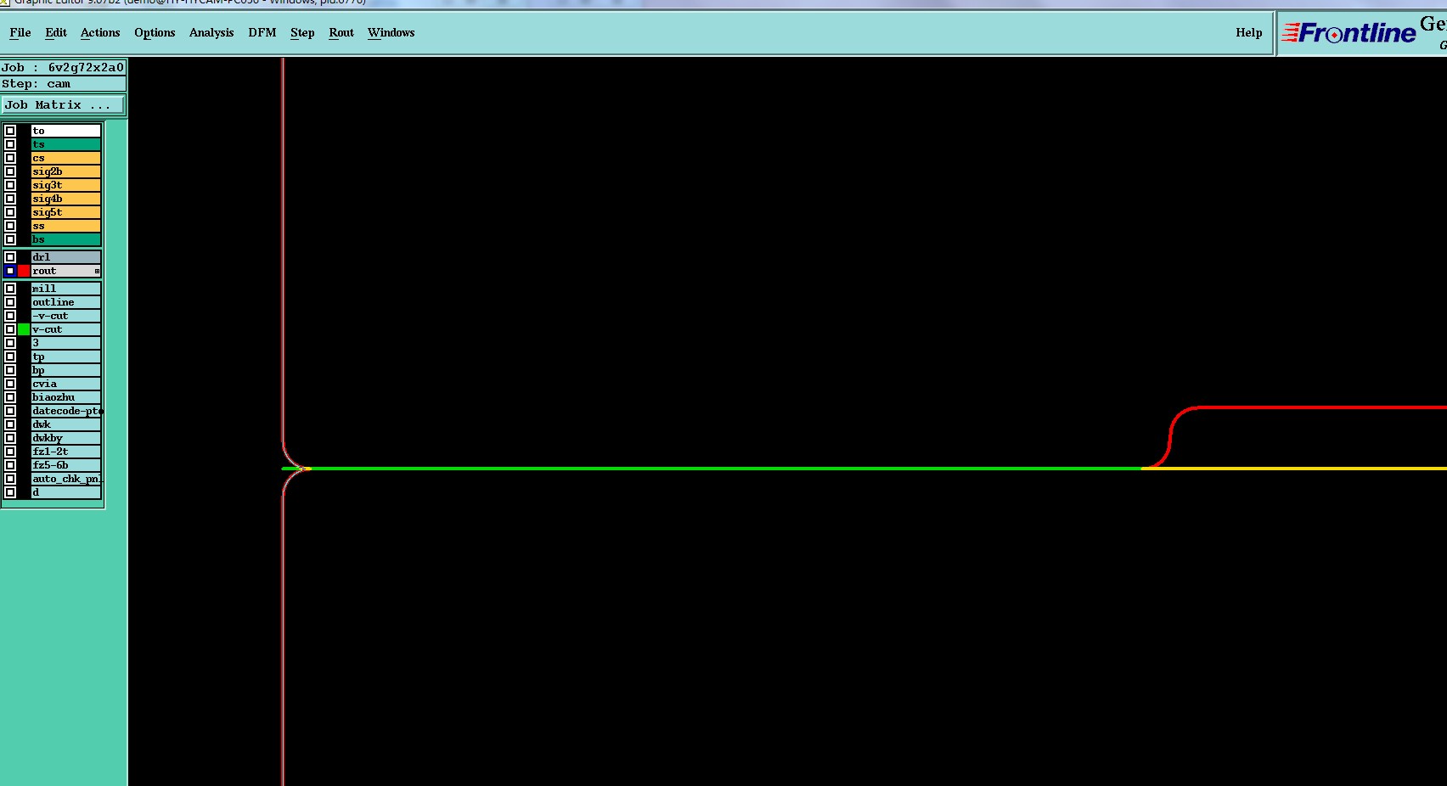Open the Step menu

click(302, 33)
